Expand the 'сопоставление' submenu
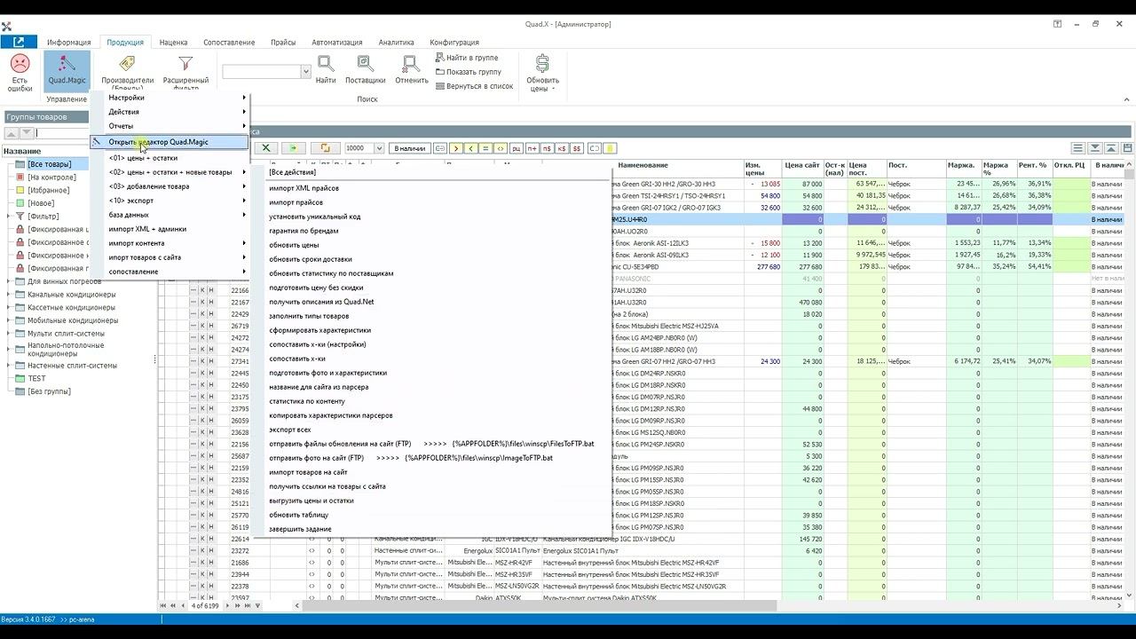The image size is (1136, 639). click(x=170, y=272)
